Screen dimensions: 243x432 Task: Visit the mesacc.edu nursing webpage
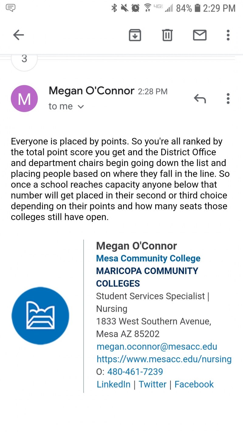click(164, 359)
